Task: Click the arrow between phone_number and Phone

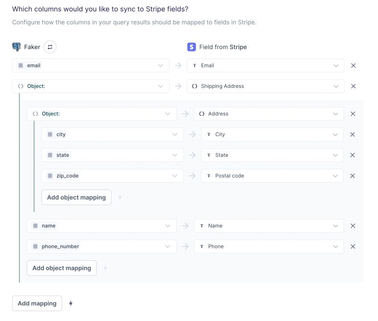Action: (x=185, y=246)
